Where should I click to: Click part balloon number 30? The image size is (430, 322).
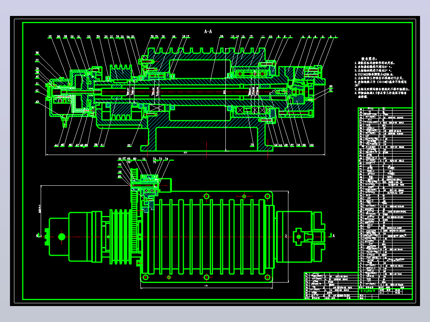(x=89, y=36)
